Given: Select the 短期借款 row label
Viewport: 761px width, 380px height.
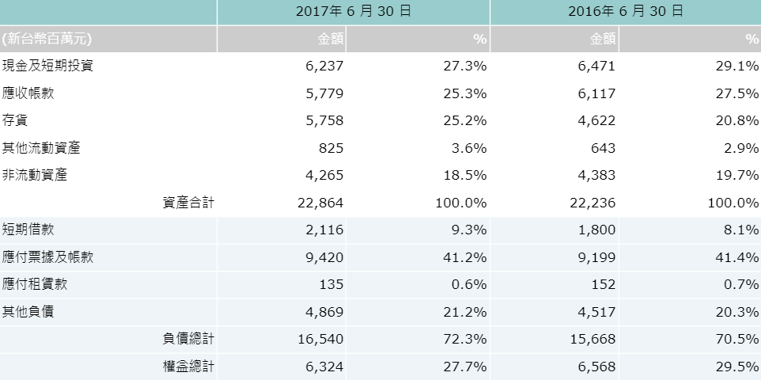Looking at the screenshot, I should coord(29,230).
